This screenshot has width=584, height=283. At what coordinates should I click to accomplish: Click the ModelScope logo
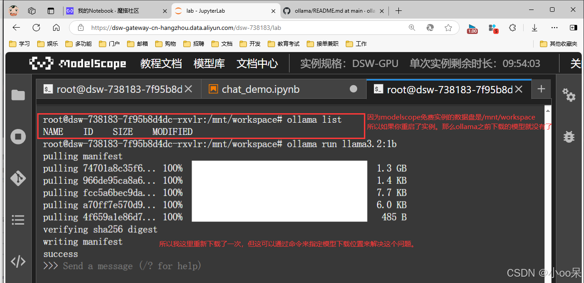(78, 63)
